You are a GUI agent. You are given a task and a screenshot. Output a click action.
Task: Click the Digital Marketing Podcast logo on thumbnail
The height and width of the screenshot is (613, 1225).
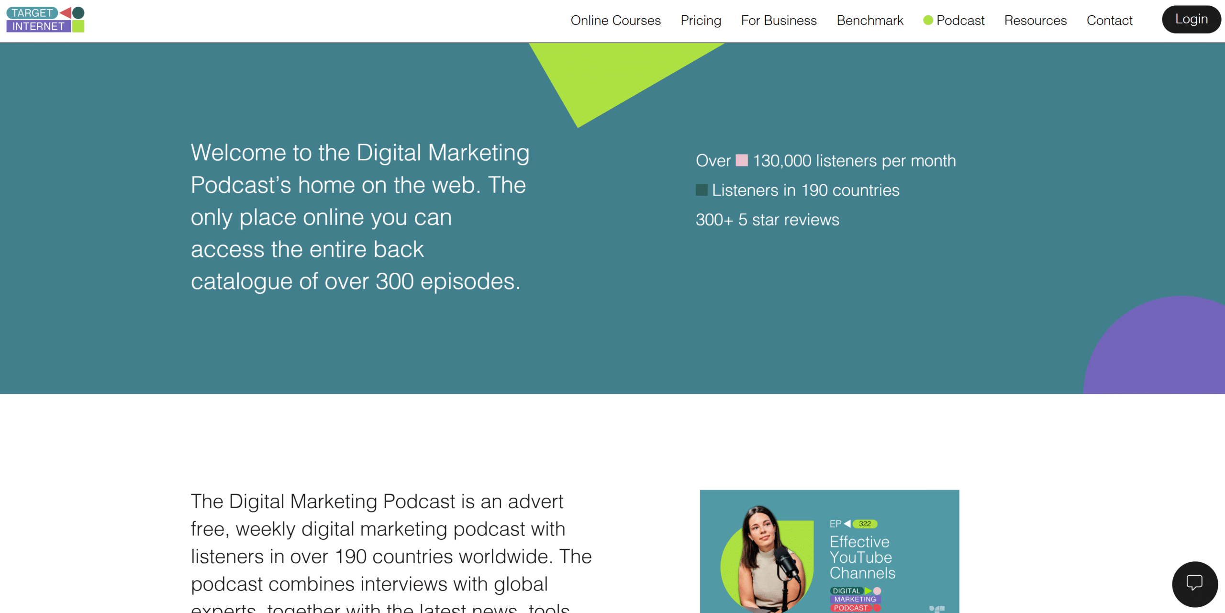pos(856,599)
